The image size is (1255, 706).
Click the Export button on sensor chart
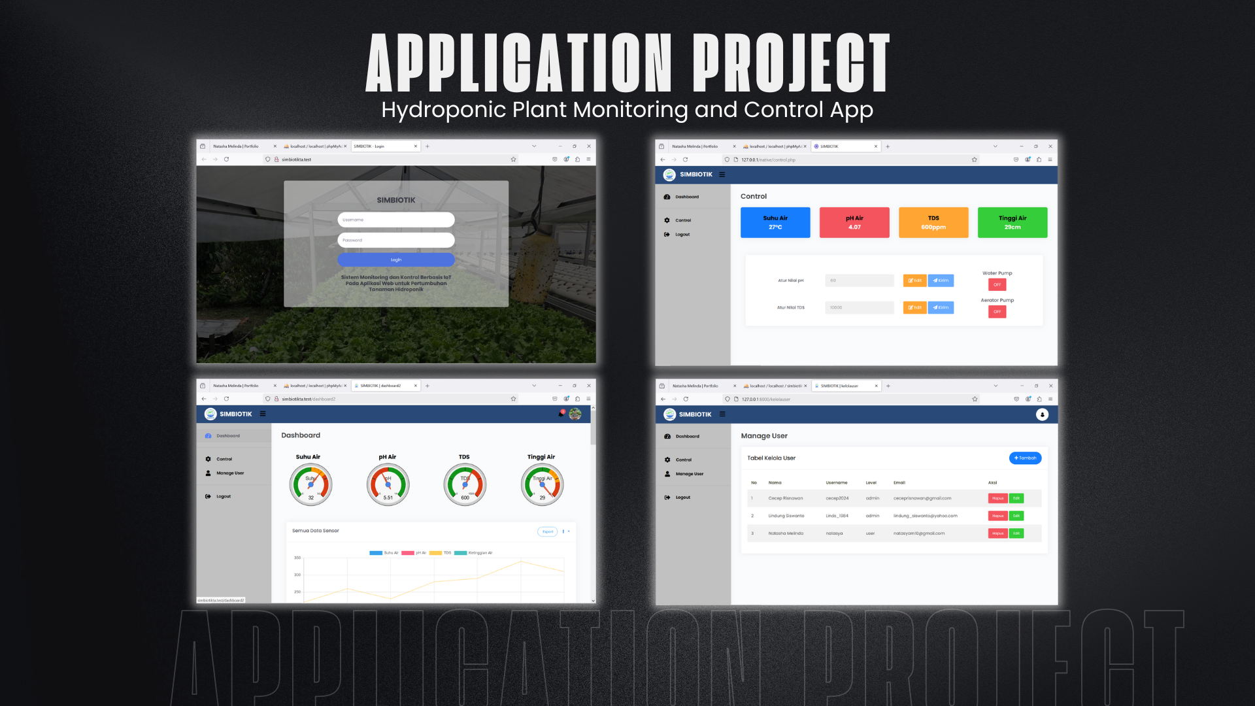(x=548, y=531)
